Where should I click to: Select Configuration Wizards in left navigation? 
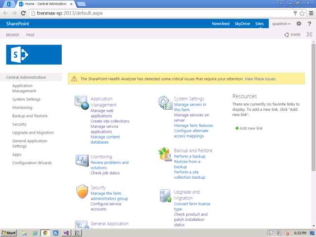click(x=32, y=163)
